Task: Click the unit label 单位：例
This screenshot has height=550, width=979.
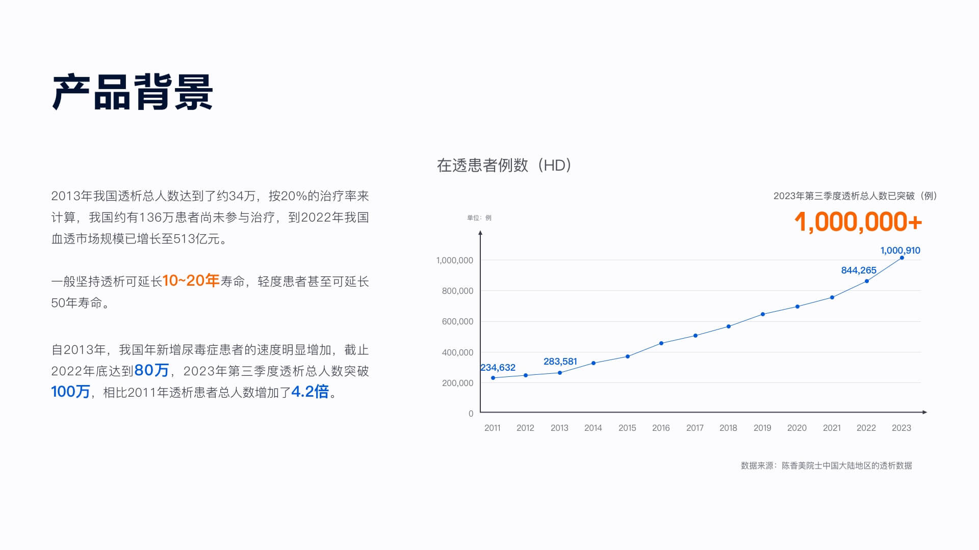Action: tap(479, 217)
